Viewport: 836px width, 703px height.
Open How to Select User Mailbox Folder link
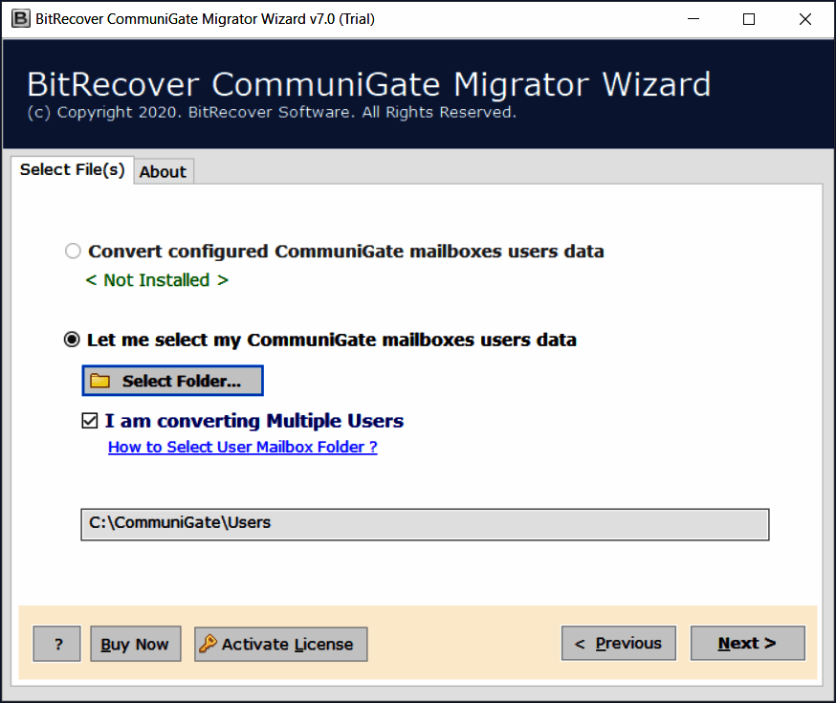pos(243,447)
